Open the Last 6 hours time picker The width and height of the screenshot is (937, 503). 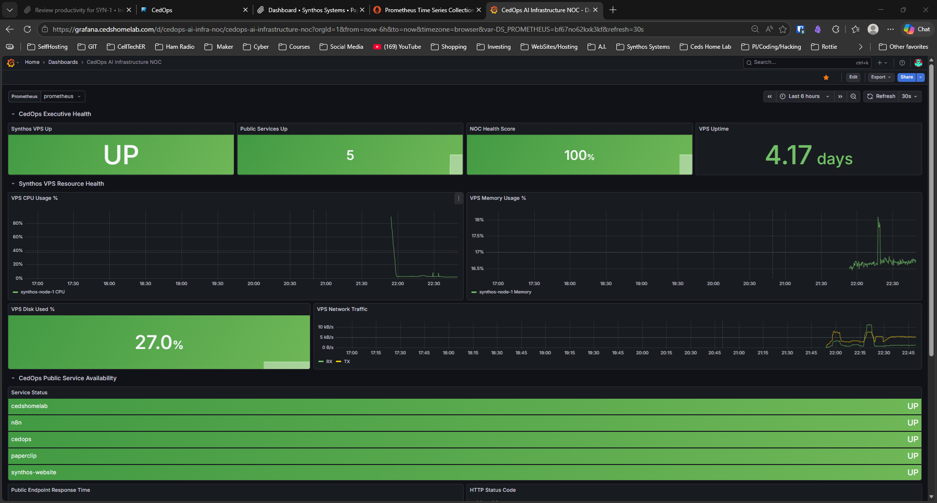[805, 97]
